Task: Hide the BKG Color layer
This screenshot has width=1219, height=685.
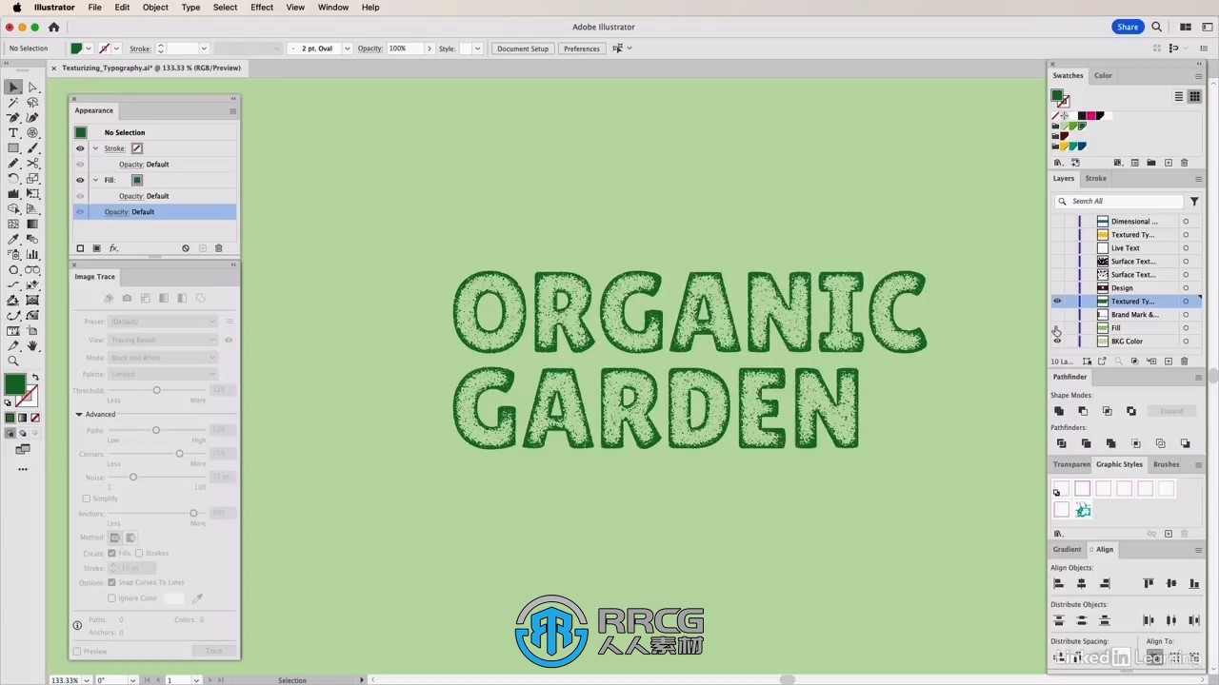Action: [x=1057, y=342]
